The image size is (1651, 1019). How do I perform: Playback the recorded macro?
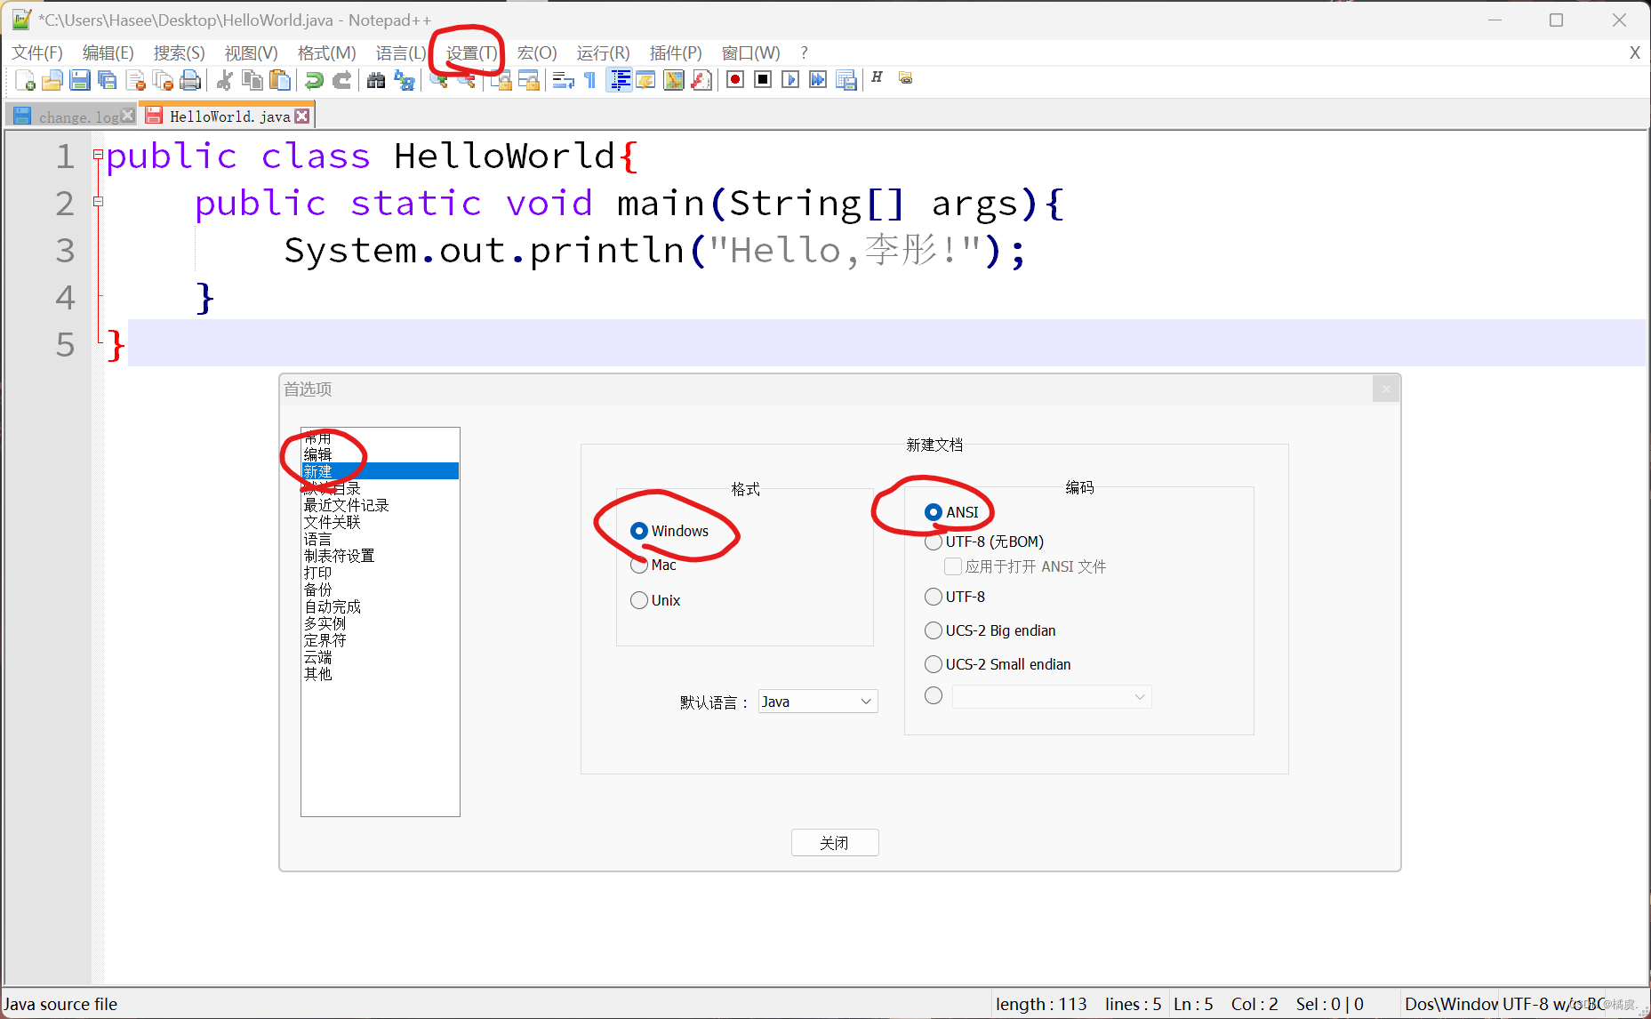(x=790, y=80)
